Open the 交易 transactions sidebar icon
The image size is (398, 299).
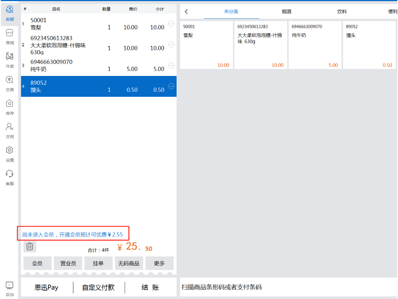pyautogui.click(x=10, y=84)
